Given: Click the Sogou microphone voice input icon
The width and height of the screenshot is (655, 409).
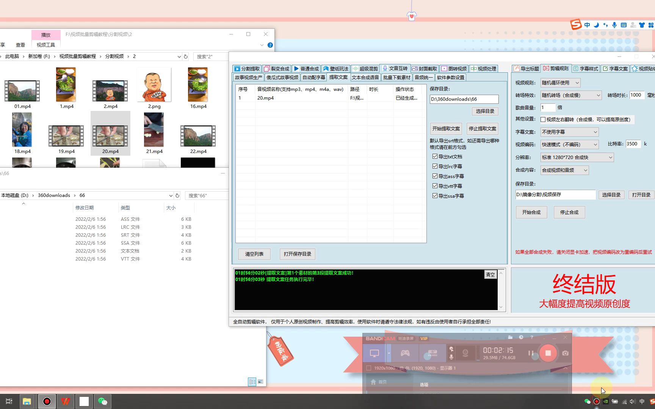Looking at the screenshot, I should (614, 25).
